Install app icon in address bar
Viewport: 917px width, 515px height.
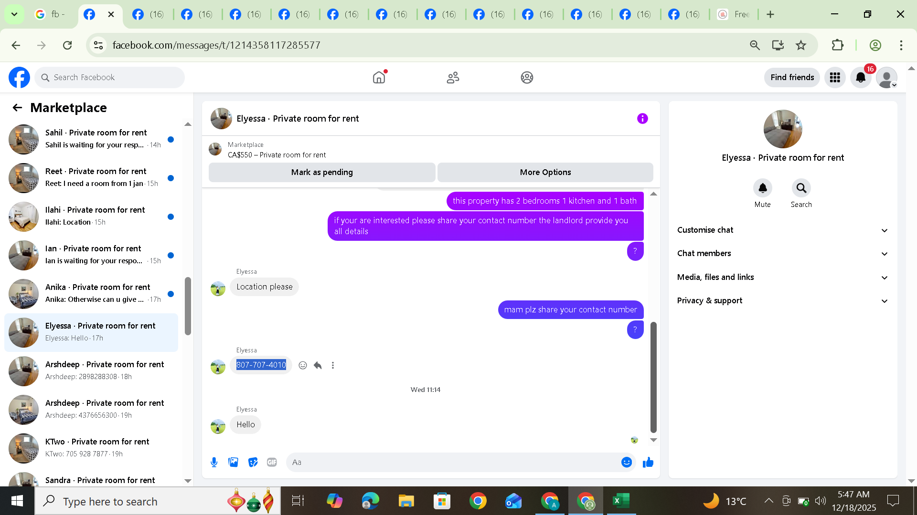(778, 45)
